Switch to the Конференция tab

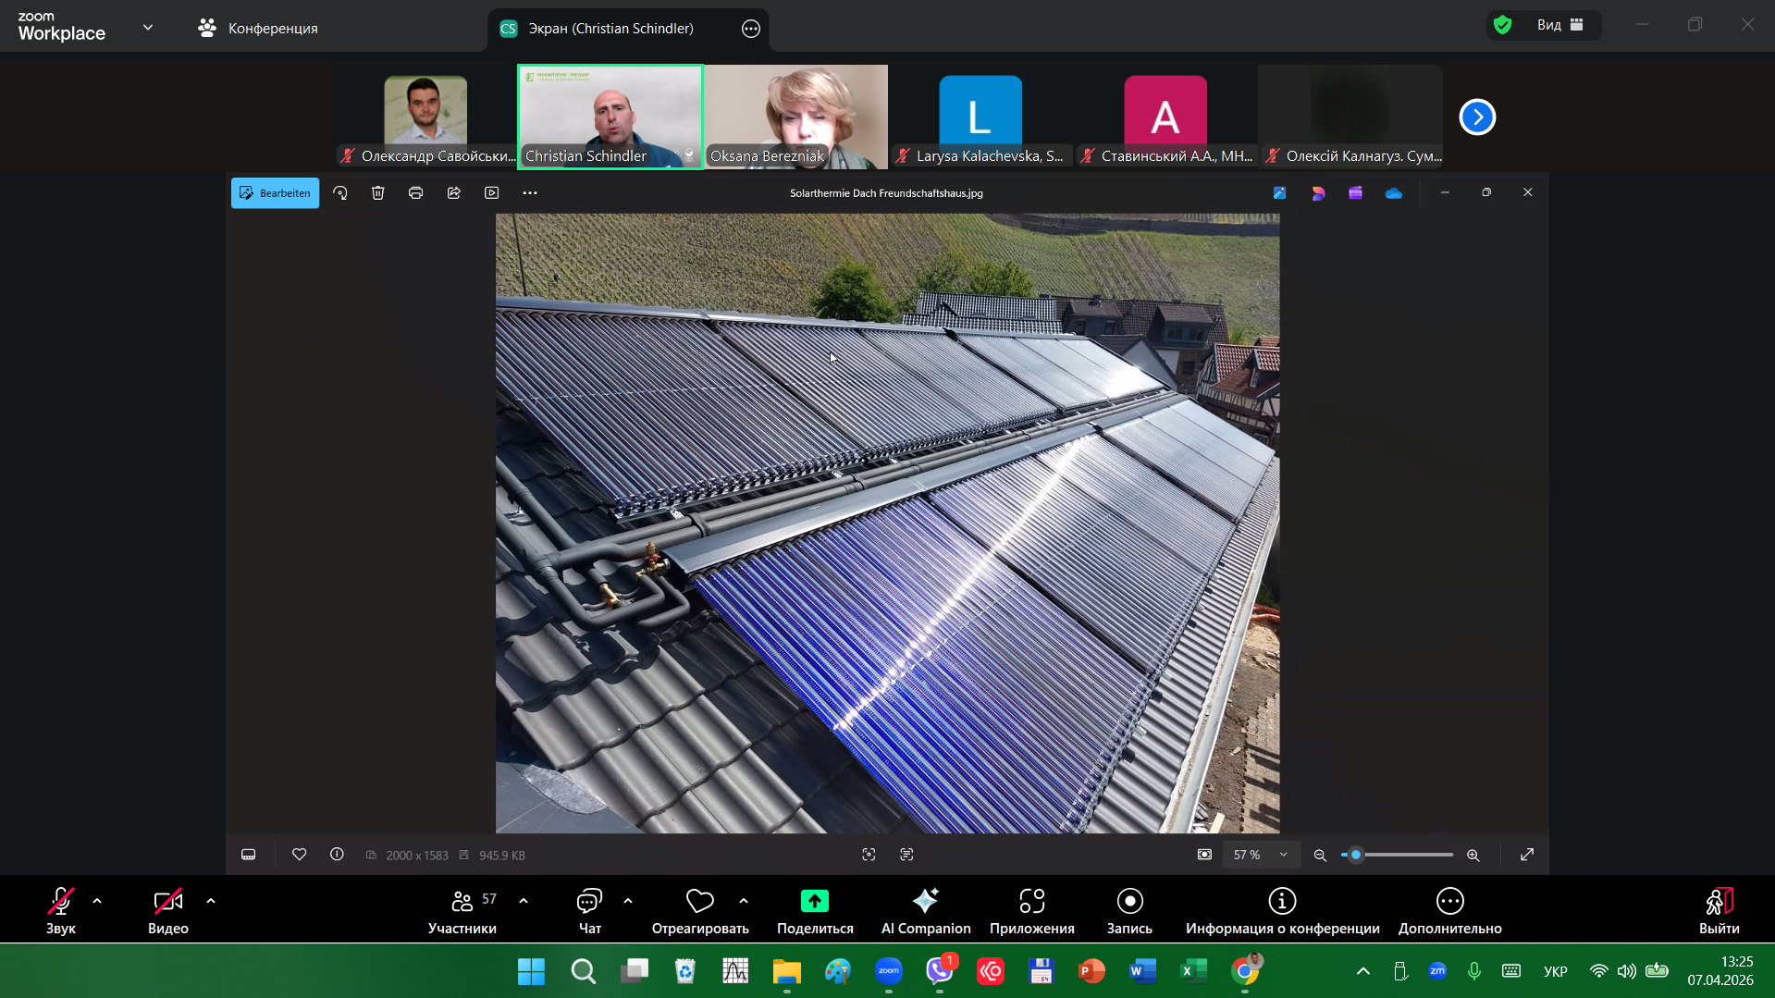(258, 29)
